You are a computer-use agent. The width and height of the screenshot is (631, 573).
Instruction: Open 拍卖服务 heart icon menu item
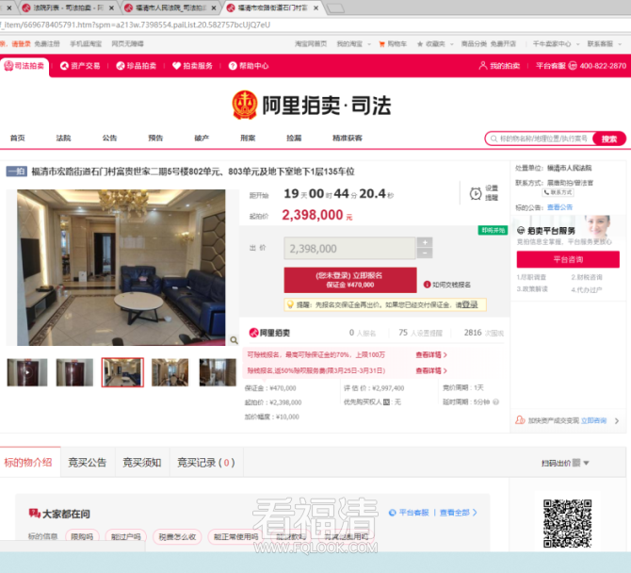(192, 66)
